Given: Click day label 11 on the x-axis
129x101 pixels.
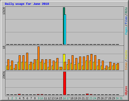Looking at the screenshot, I should click(x=45, y=98).
